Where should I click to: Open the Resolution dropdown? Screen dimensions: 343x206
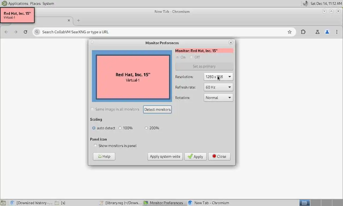[218, 77]
